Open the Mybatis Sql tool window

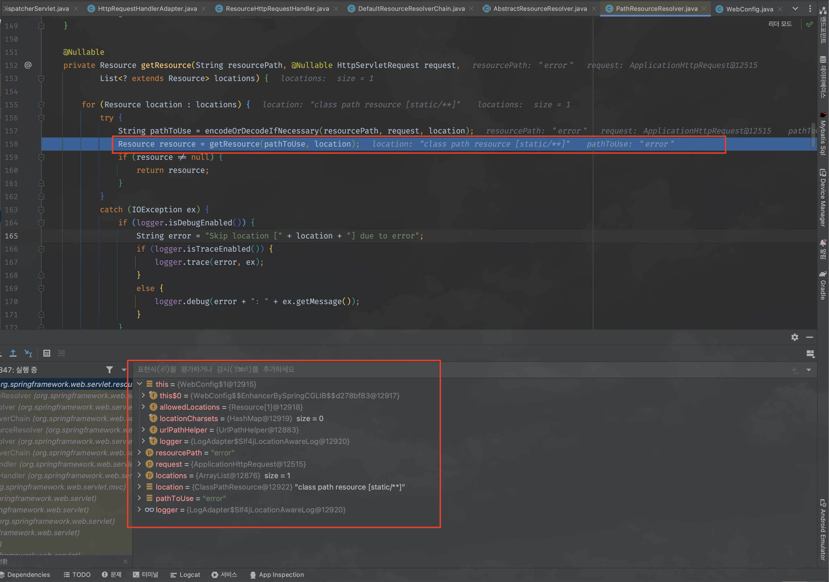[823, 133]
